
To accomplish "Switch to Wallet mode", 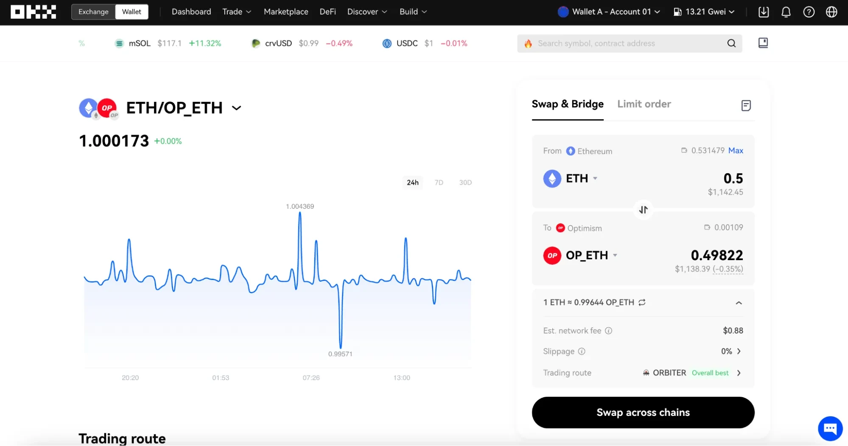I will (132, 12).
